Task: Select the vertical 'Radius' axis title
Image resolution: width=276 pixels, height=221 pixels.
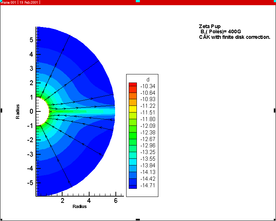Action: (x=18, y=111)
